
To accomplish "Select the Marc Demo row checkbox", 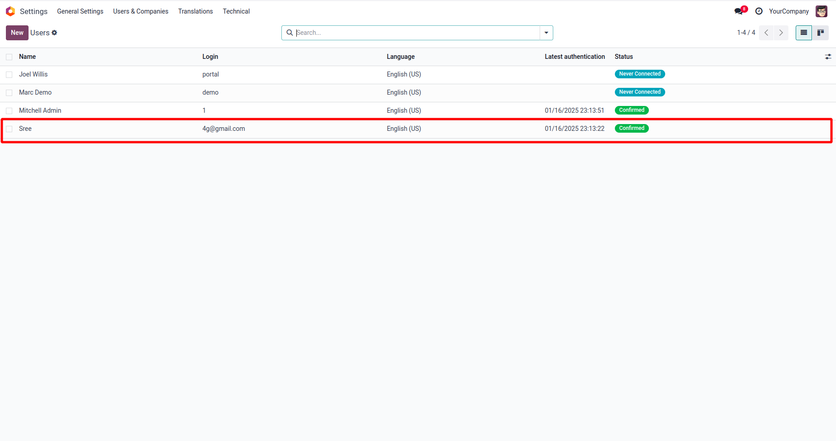I will [x=9, y=93].
